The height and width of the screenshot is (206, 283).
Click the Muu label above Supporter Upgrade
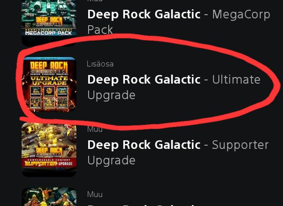pos(95,129)
